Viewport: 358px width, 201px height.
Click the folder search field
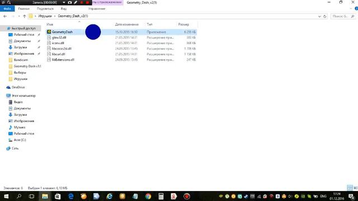[x=343, y=16]
